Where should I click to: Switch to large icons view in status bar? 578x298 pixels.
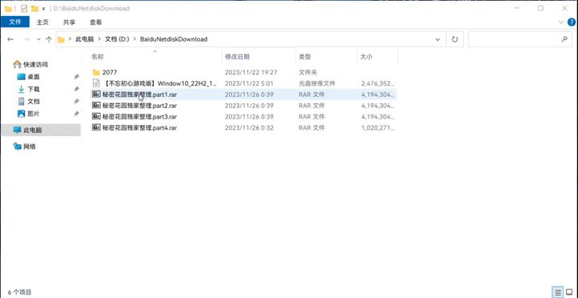[568, 292]
